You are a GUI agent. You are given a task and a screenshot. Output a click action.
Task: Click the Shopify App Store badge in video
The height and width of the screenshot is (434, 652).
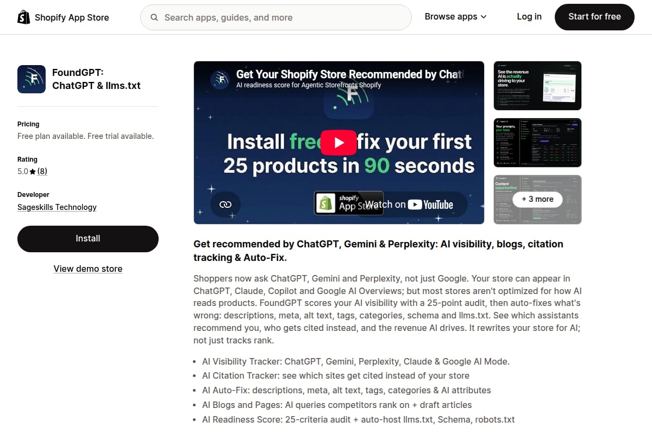[x=349, y=203]
